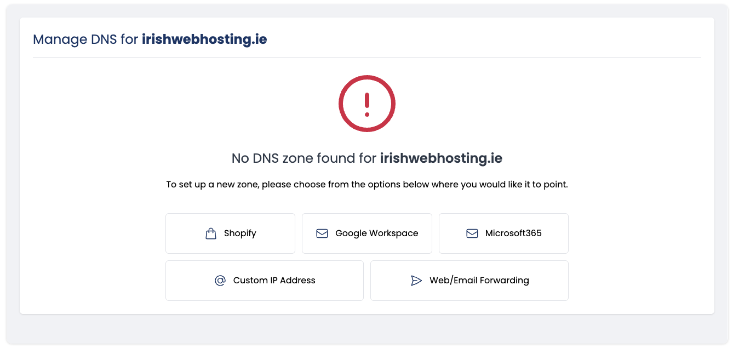Click the "Web/Email Forwarding" label text
This screenshot has width=733, height=348.
pos(479,281)
